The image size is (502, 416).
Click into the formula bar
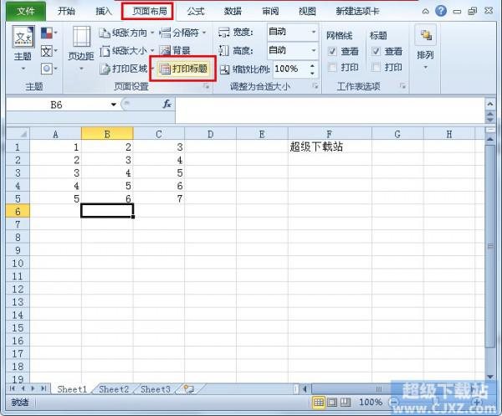pos(330,110)
